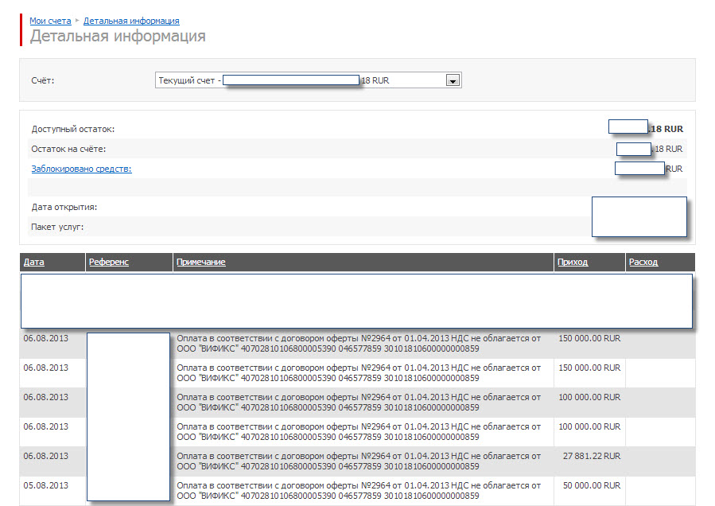Image resolution: width=715 pixels, height=506 pixels.
Task: Sort the table by Дата column
Action: click(34, 262)
